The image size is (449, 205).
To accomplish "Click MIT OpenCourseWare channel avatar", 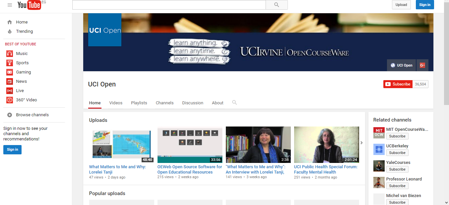I will point(379,132).
